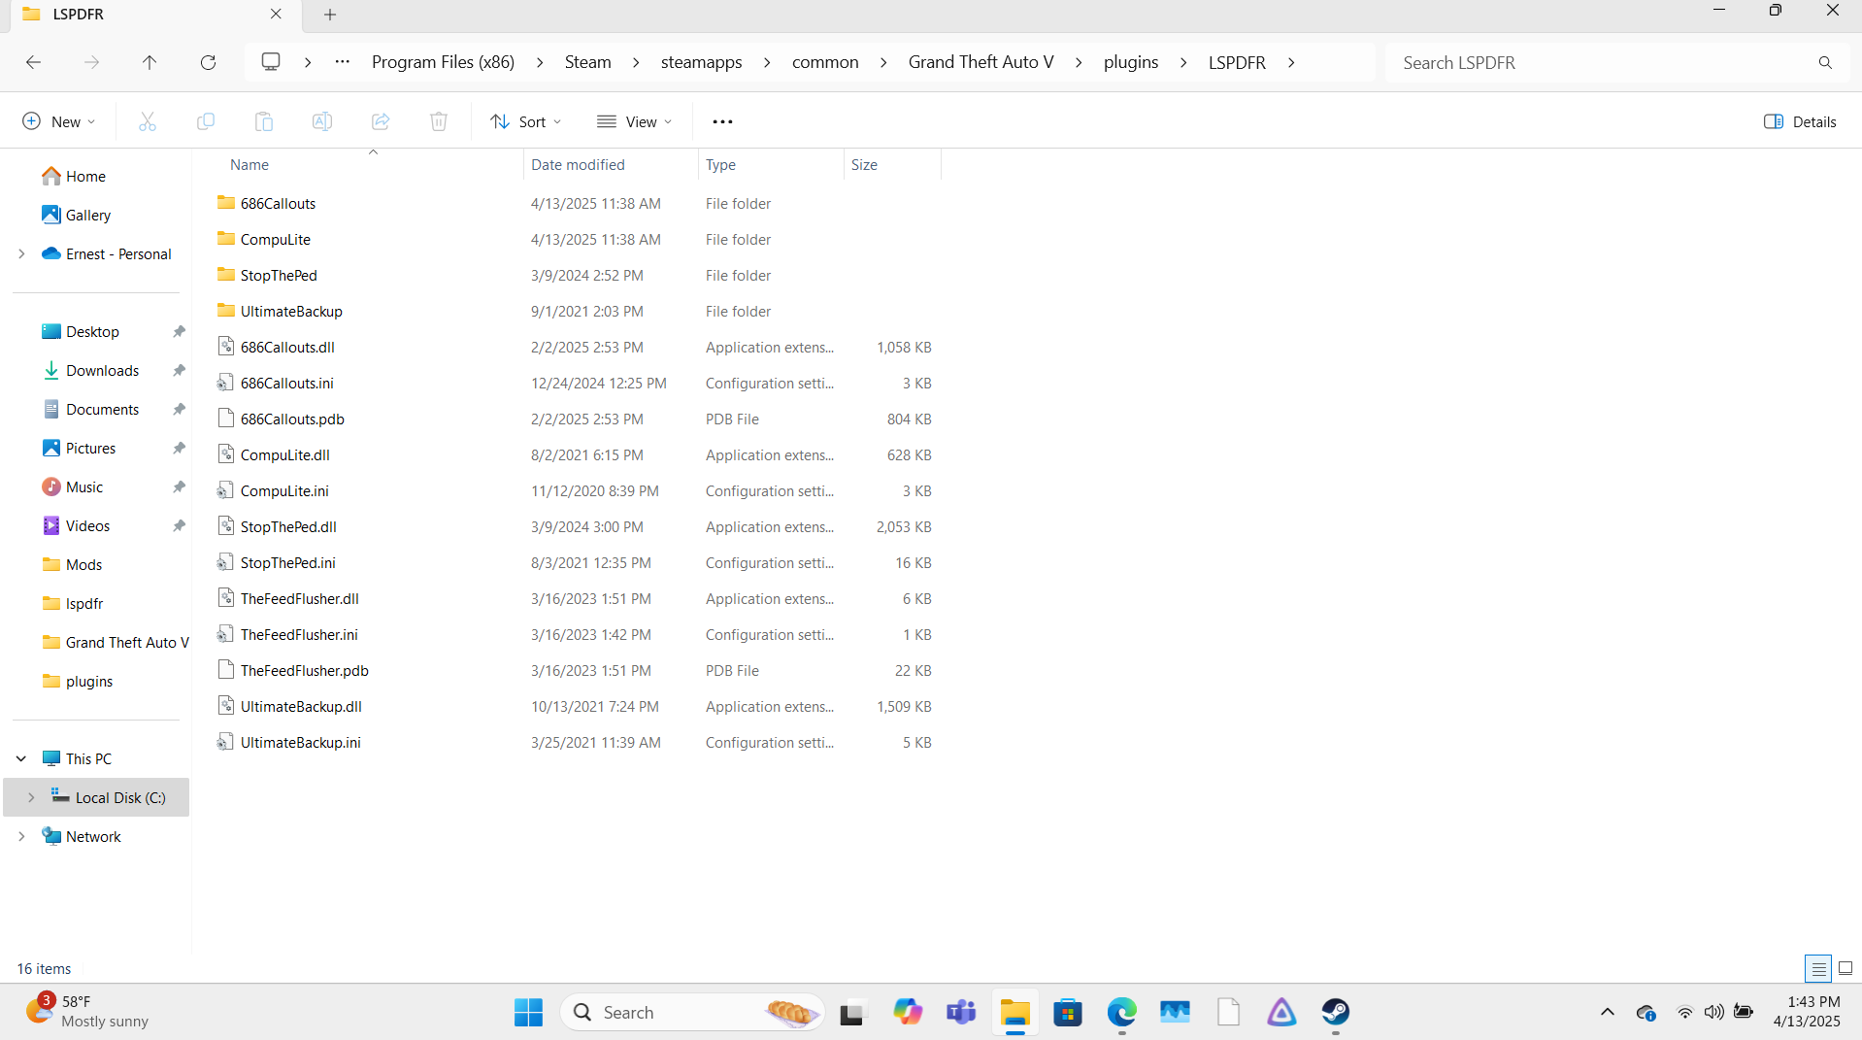
Task: Open the clock and date flyout
Action: pos(1806,1011)
